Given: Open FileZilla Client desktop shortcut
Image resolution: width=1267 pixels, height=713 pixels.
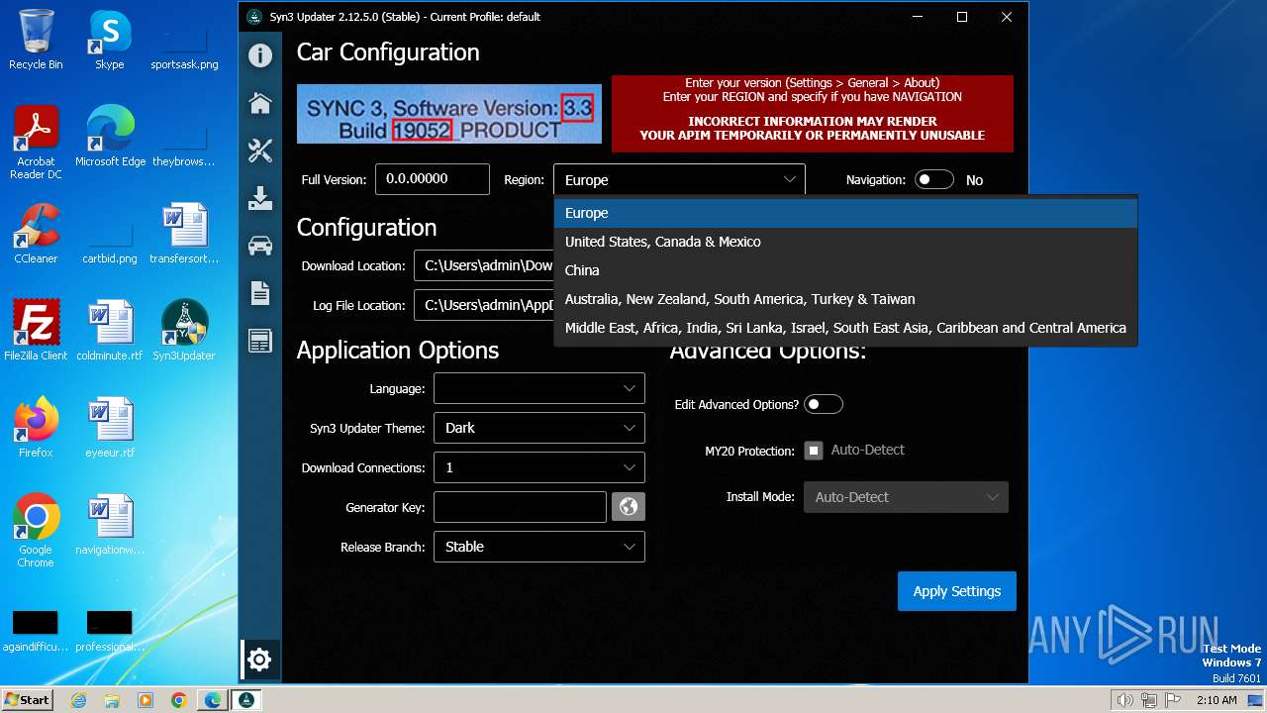Looking at the screenshot, I should [x=36, y=331].
